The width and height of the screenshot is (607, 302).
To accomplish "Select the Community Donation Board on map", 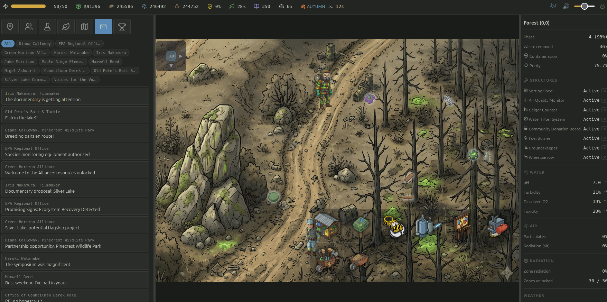I will coord(462,225).
